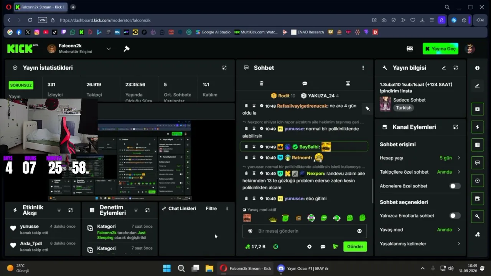Viewport: 491px width, 276px height.
Task: Open Takipçilere özel sohbet setting
Action: point(420,172)
